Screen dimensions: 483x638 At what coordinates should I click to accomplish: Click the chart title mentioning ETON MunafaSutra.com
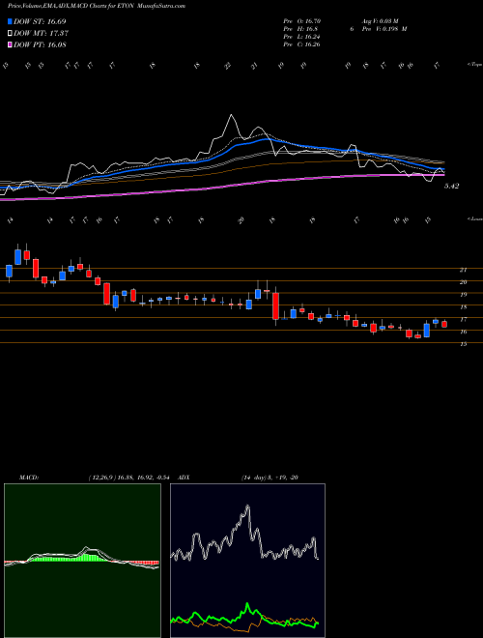pyautogui.click(x=97, y=6)
